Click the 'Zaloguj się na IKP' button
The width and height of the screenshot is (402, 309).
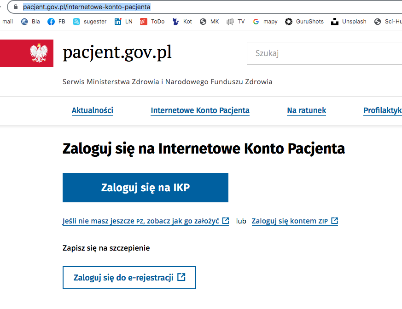(x=146, y=188)
